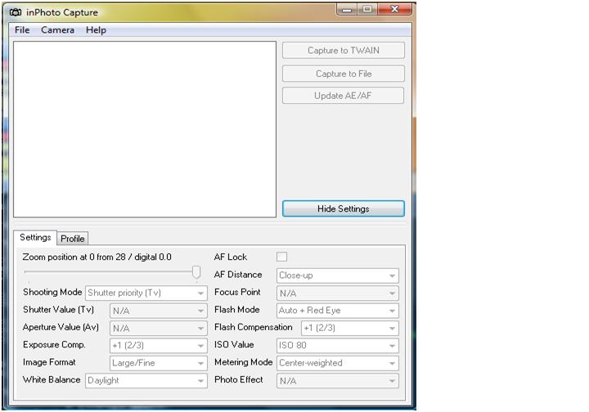The image size is (589, 412).
Task: Click the zoom position slider handle
Action: click(196, 272)
